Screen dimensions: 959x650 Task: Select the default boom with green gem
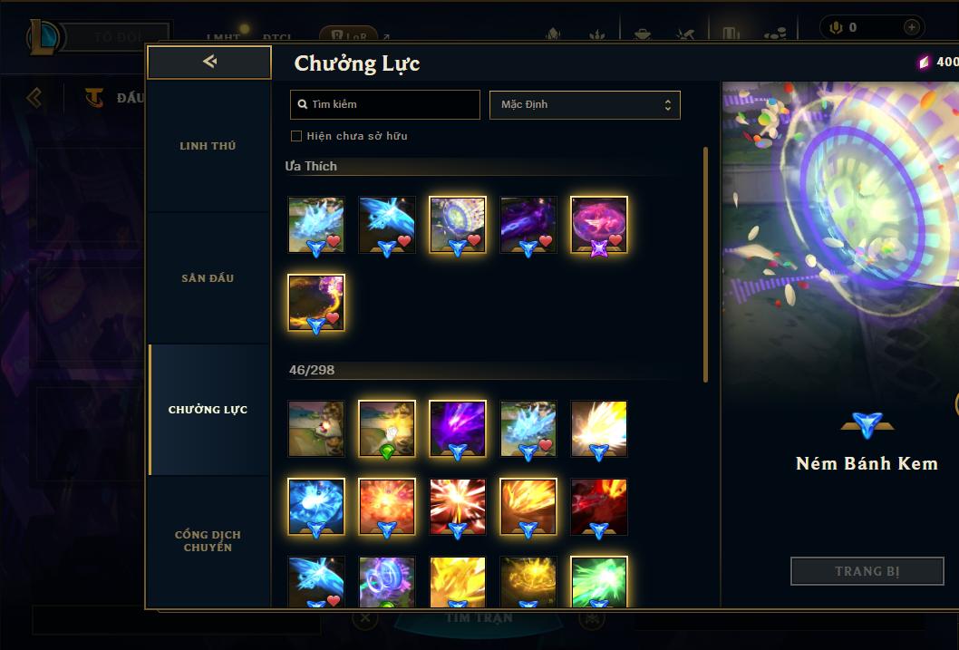pyautogui.click(x=386, y=429)
